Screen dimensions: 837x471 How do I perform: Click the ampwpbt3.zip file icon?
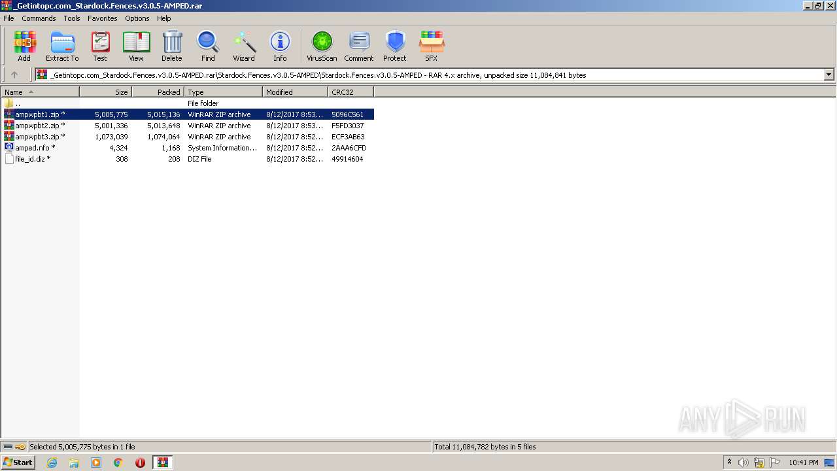tap(9, 137)
